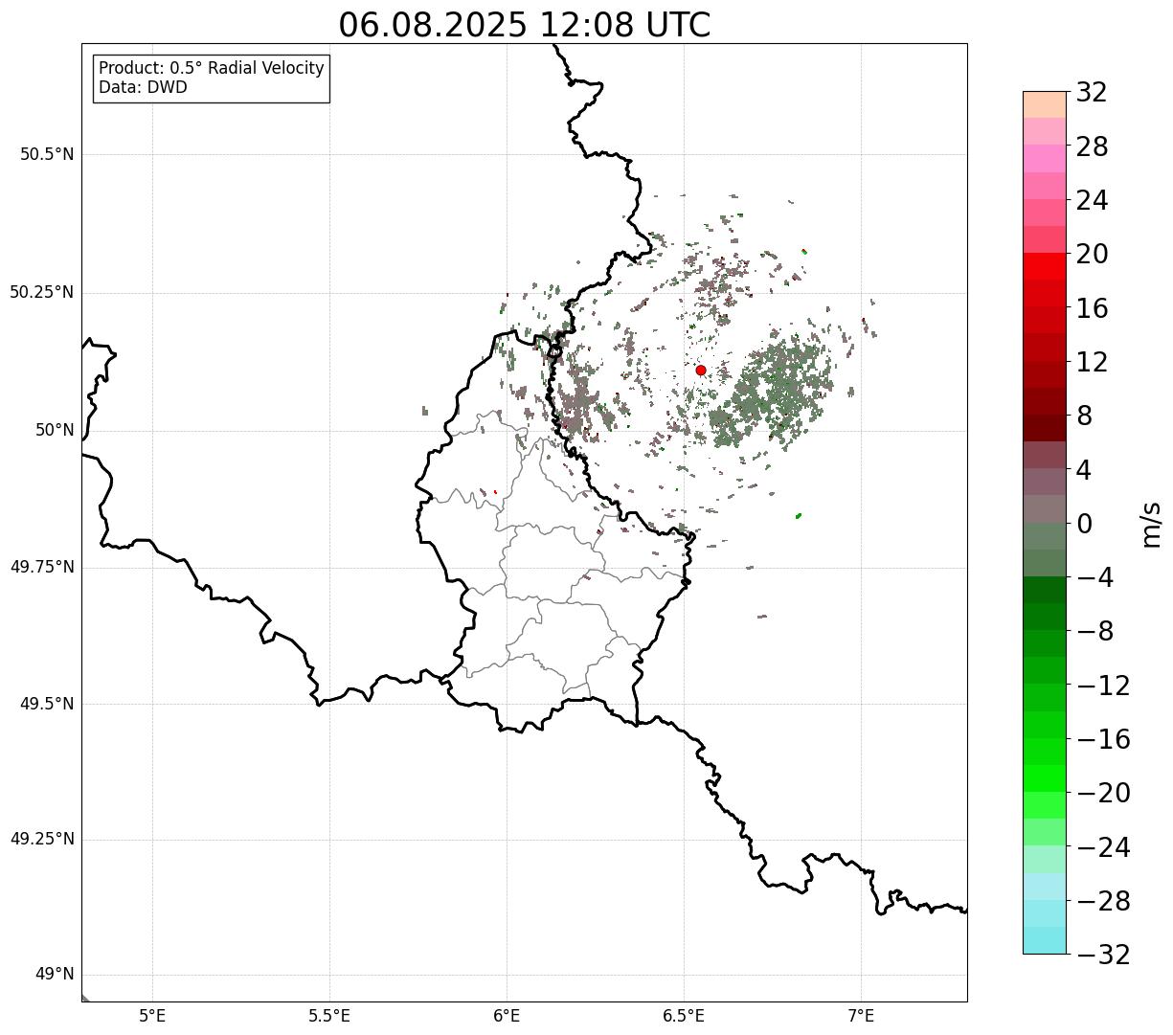Click the colorbar tick label 0
This screenshot has height=1035, width=1173.
(x=1084, y=524)
